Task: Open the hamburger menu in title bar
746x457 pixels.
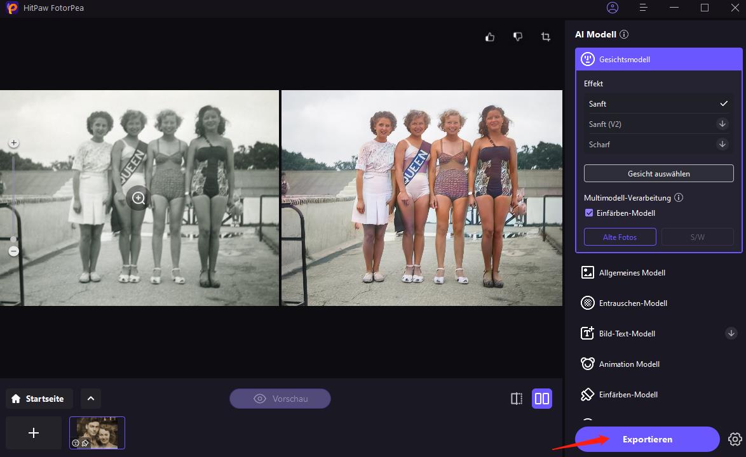Action: click(x=643, y=8)
